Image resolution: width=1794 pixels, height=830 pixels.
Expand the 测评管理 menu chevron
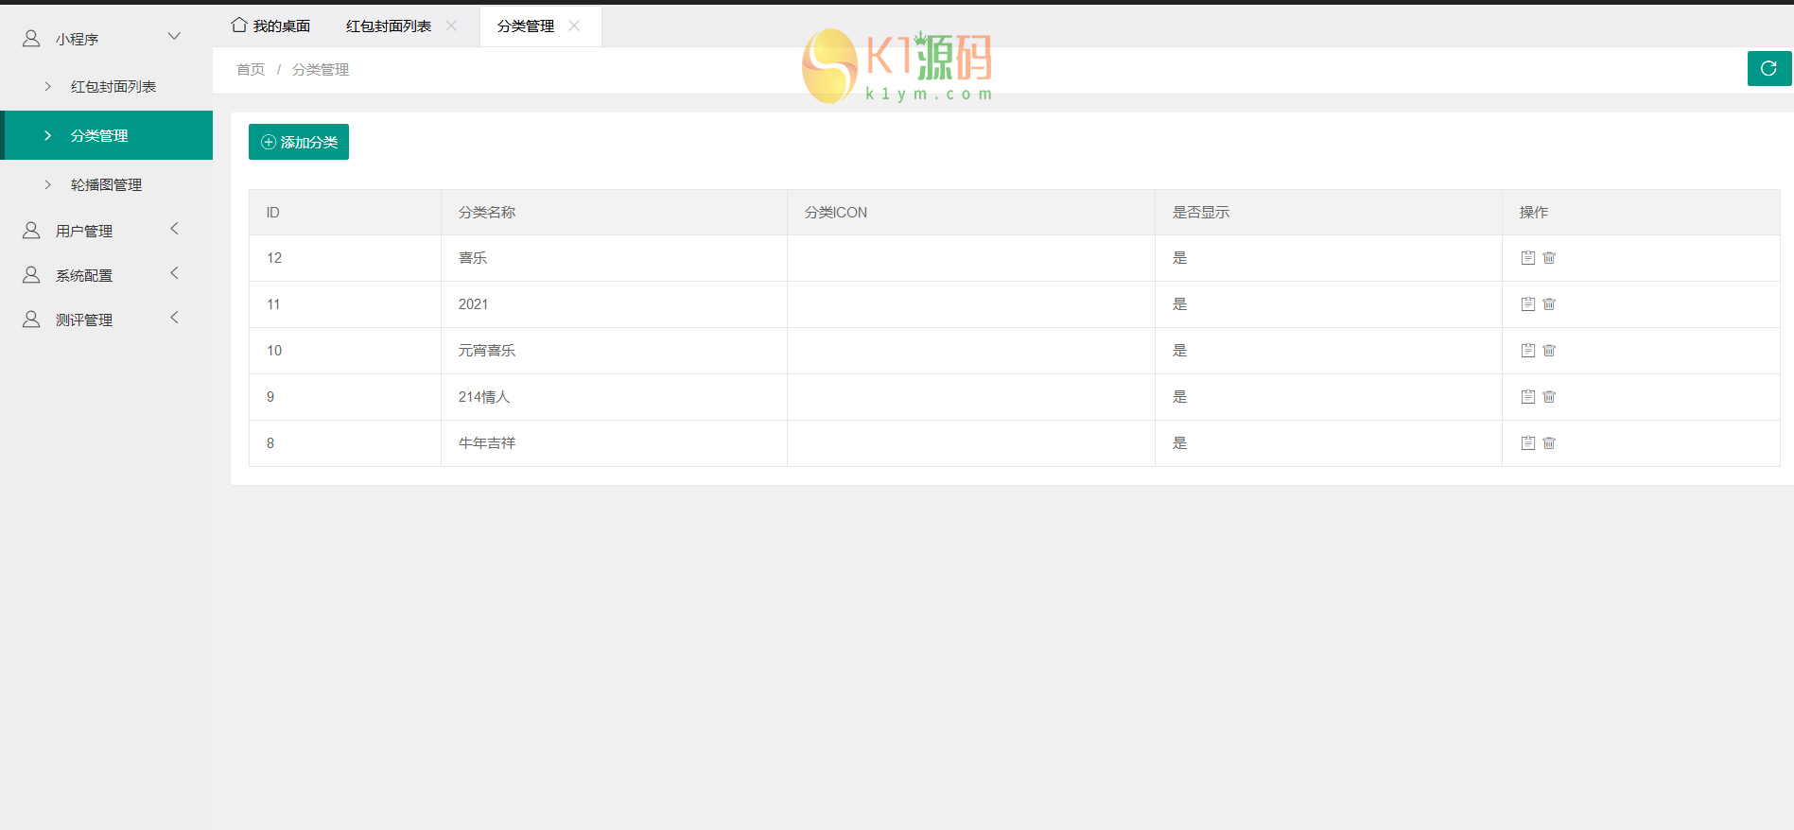pos(174,318)
